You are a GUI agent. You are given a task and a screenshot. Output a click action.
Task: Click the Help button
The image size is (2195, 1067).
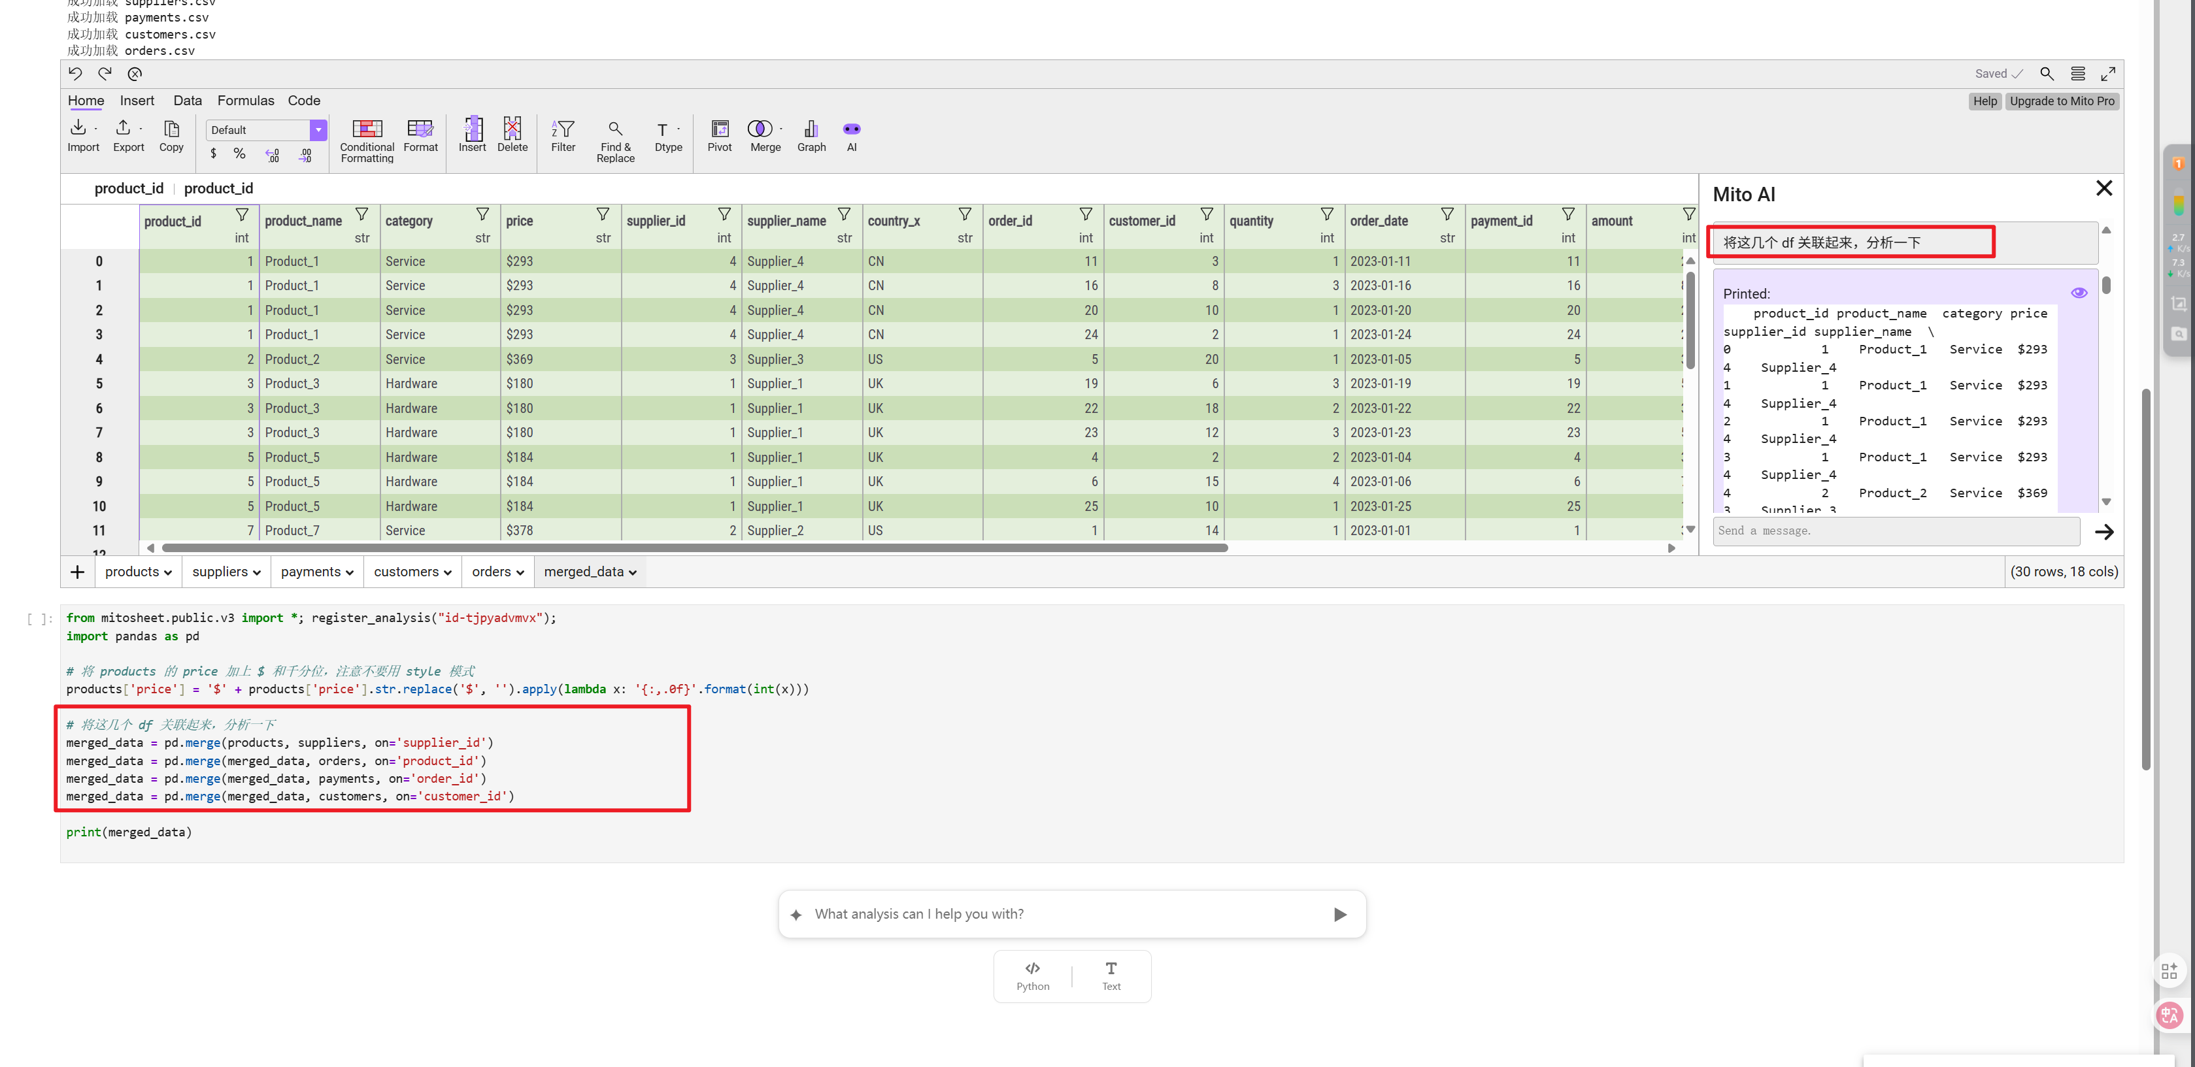pos(1985,101)
